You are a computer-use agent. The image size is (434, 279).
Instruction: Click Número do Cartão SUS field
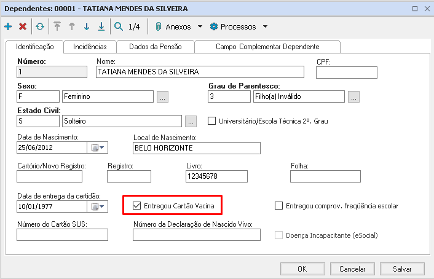(x=62, y=235)
